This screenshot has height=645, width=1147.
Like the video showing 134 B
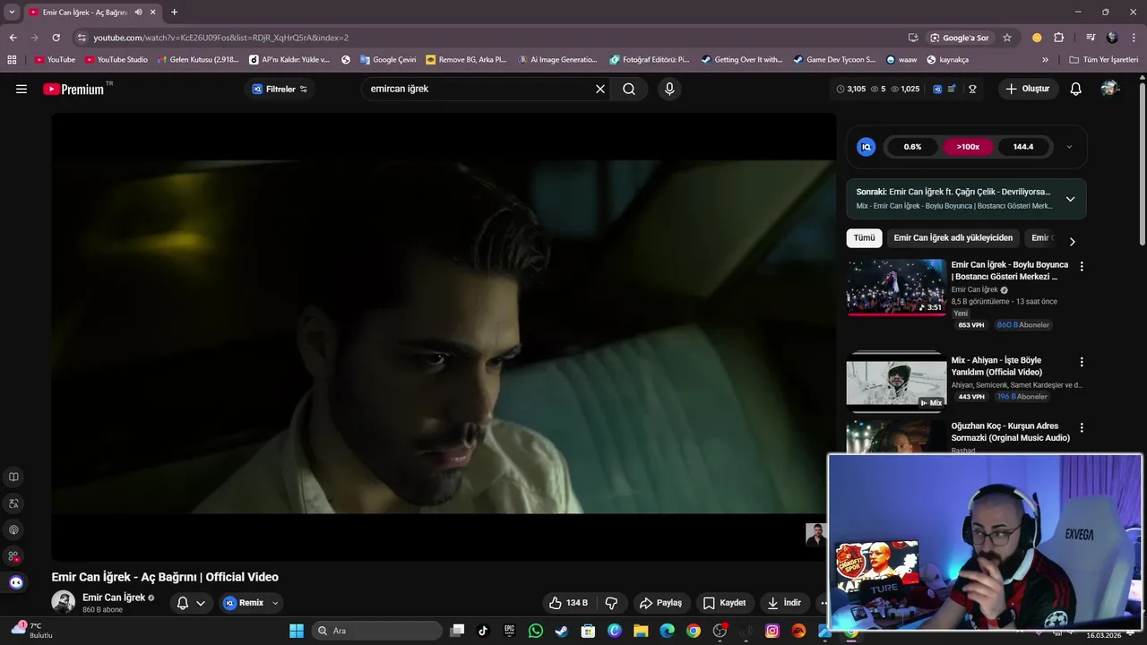click(569, 603)
